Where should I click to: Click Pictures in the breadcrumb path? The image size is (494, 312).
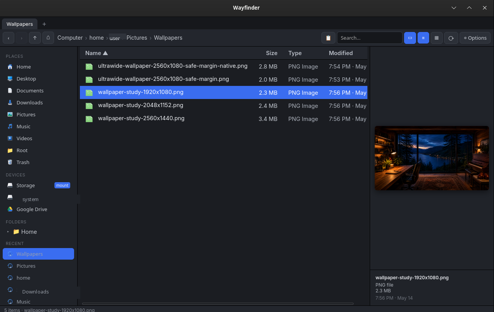tap(137, 38)
